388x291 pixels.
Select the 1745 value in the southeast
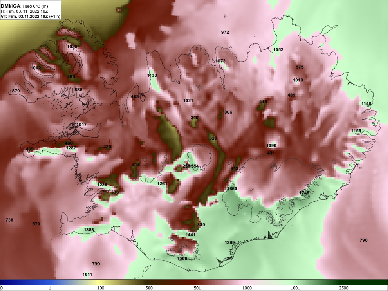click(304, 193)
